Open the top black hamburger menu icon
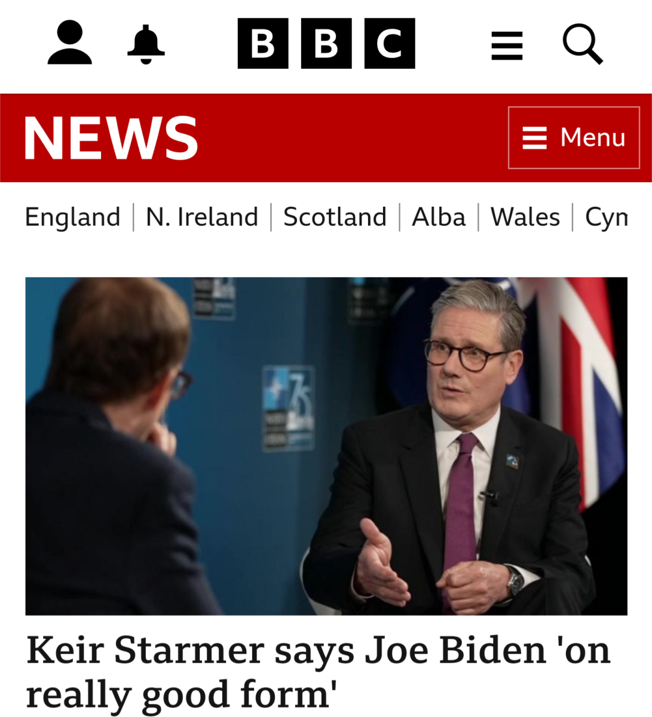This screenshot has width=652, height=717. 507,46
